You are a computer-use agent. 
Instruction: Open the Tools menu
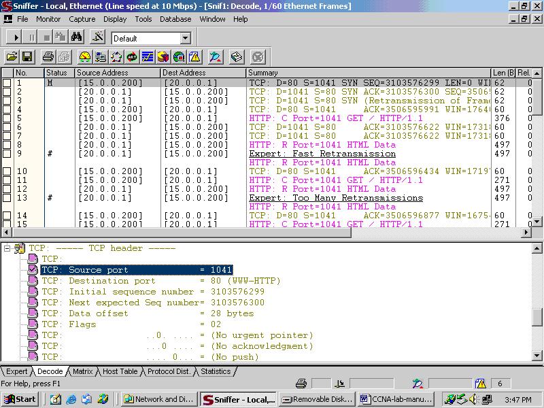143,19
